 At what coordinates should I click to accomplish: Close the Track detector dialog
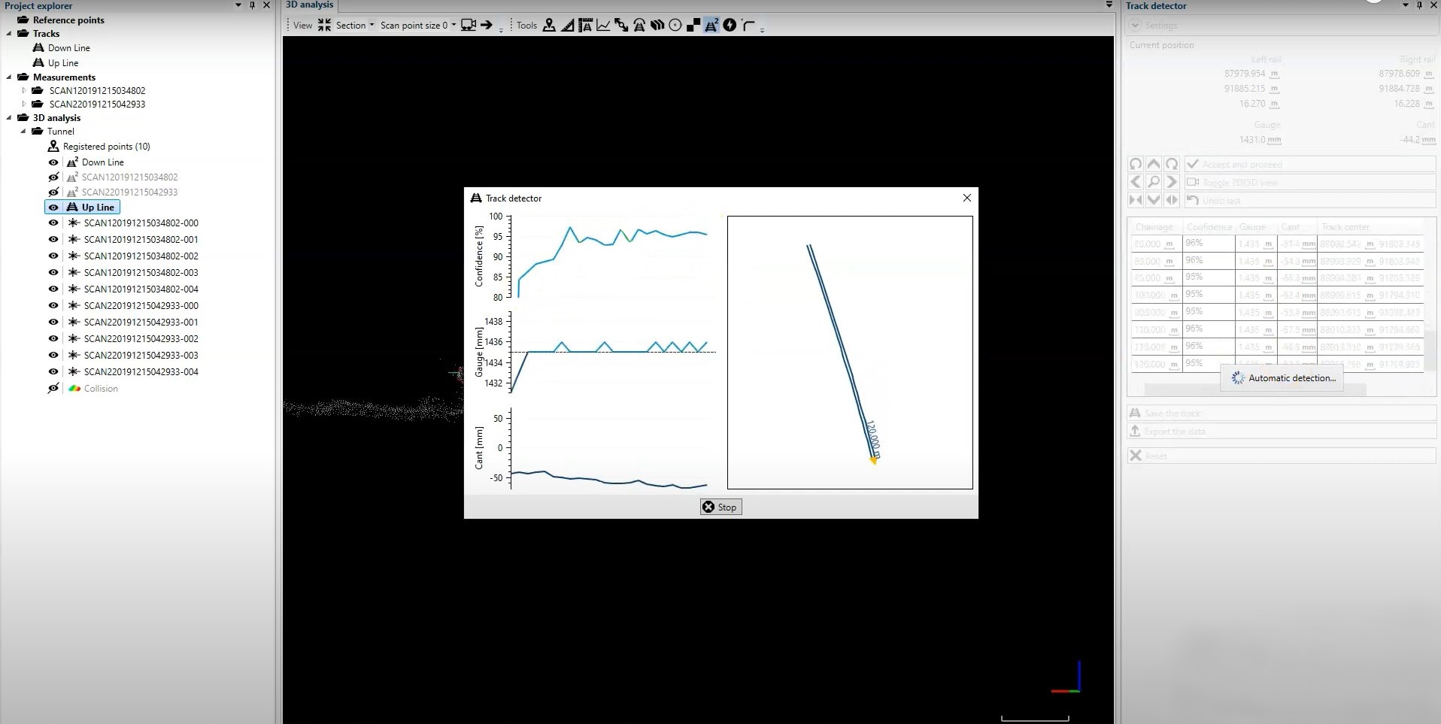pyautogui.click(x=967, y=198)
